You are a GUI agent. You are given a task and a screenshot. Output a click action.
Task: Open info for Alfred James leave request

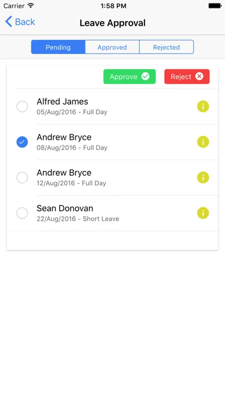click(x=203, y=107)
